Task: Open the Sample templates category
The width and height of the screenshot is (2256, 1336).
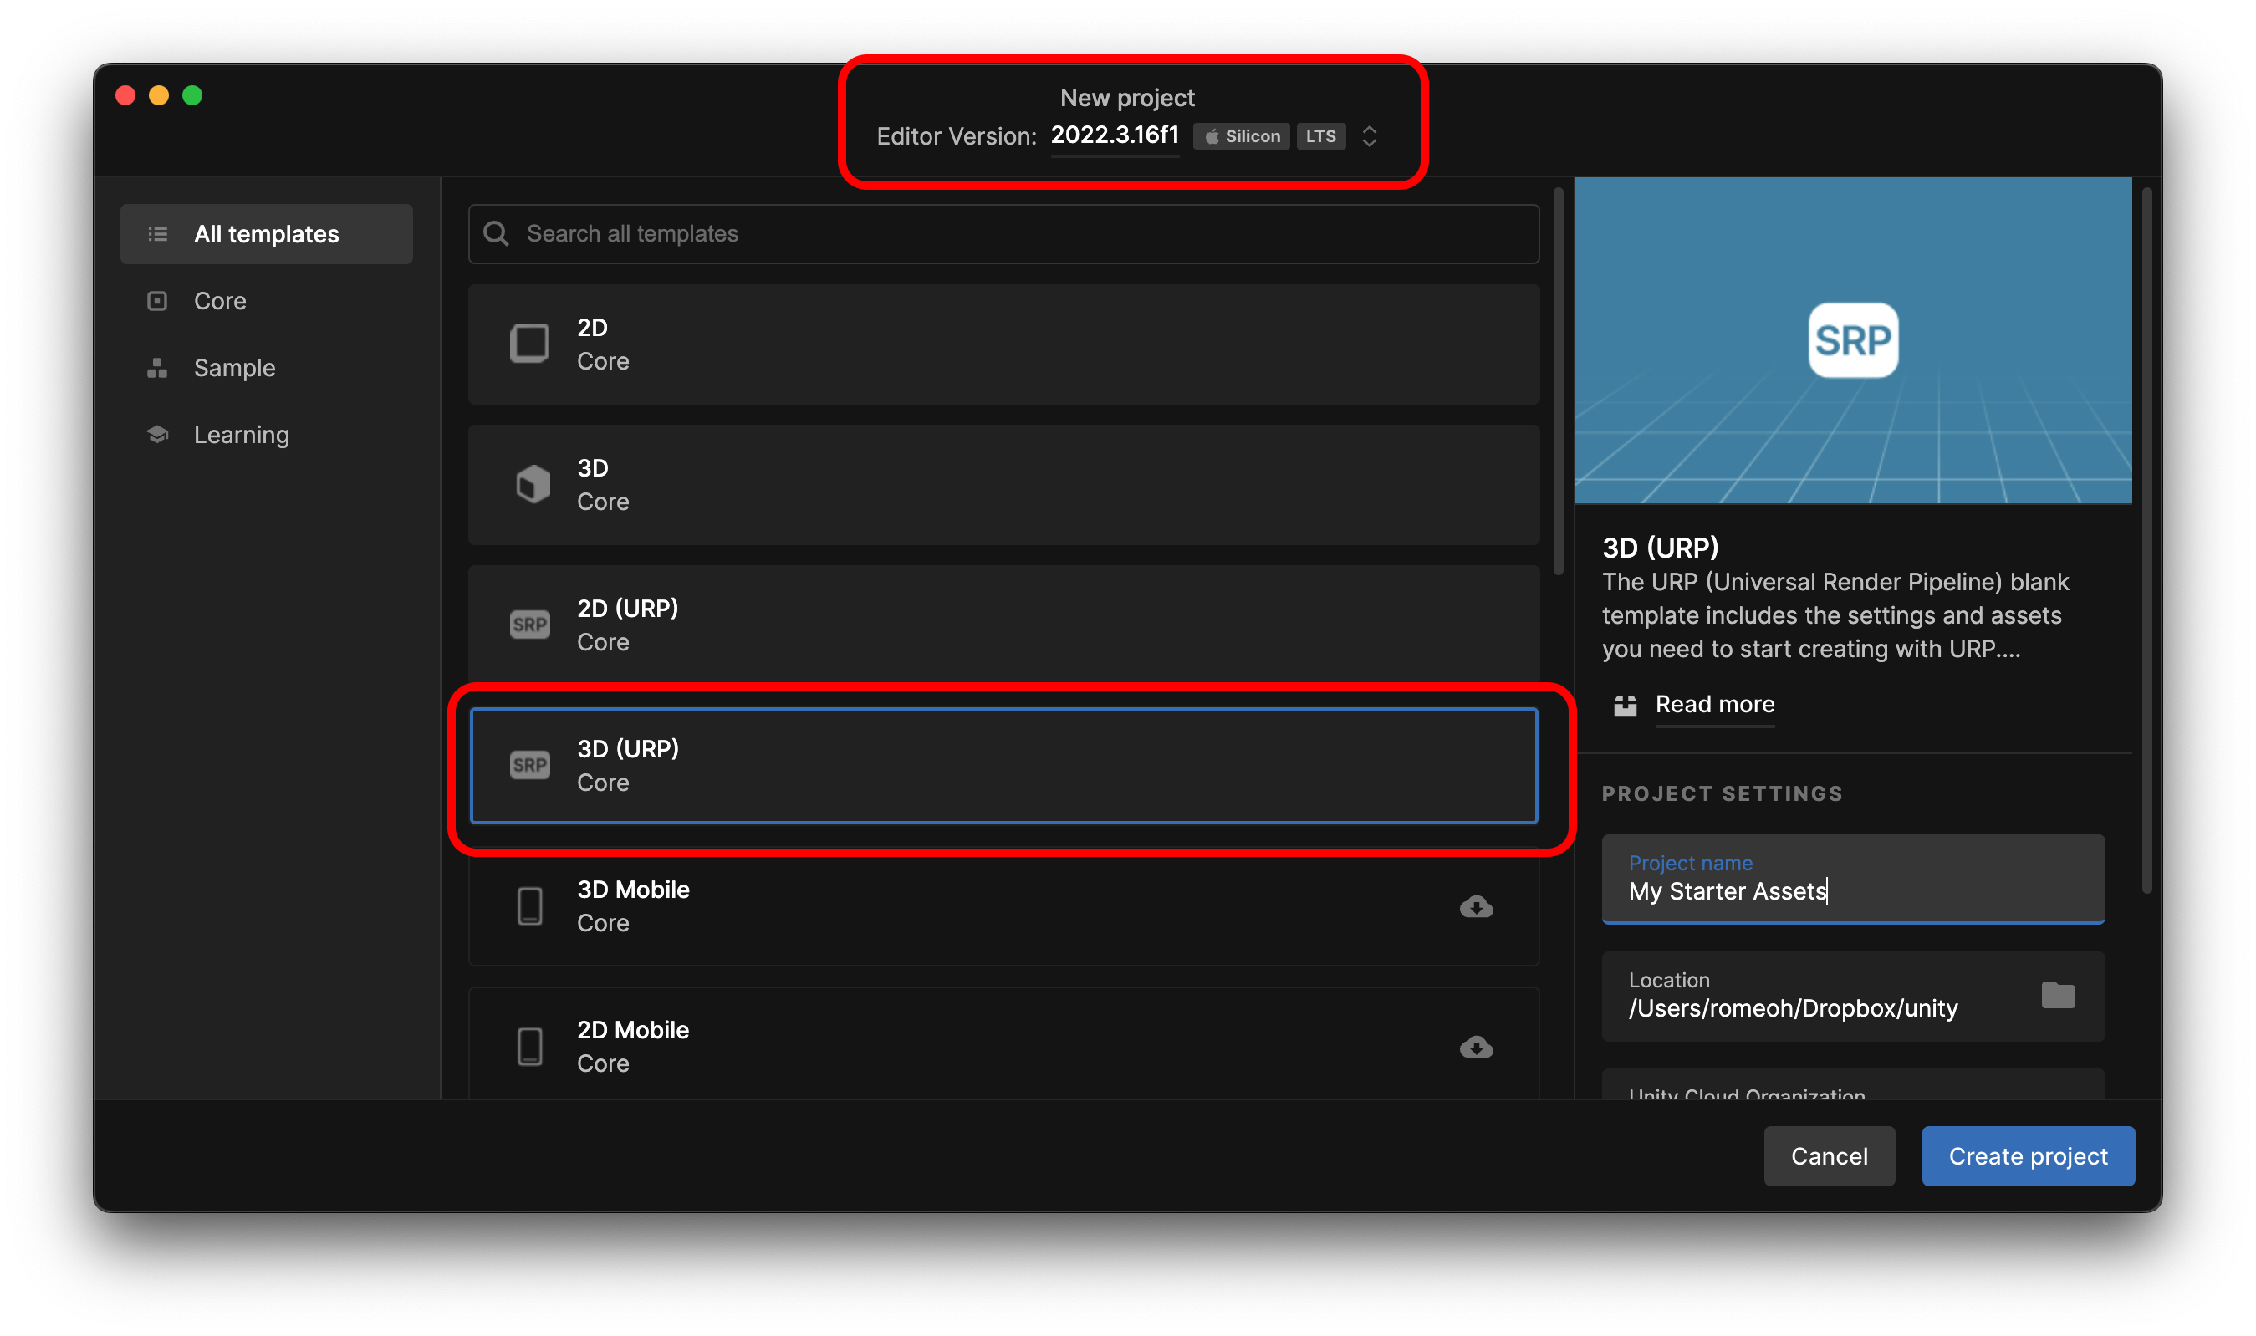Action: tap(234, 367)
